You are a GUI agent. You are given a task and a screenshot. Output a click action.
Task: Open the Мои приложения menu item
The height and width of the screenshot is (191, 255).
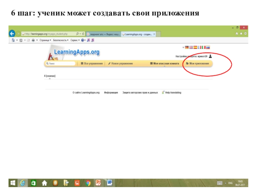(x=198, y=64)
